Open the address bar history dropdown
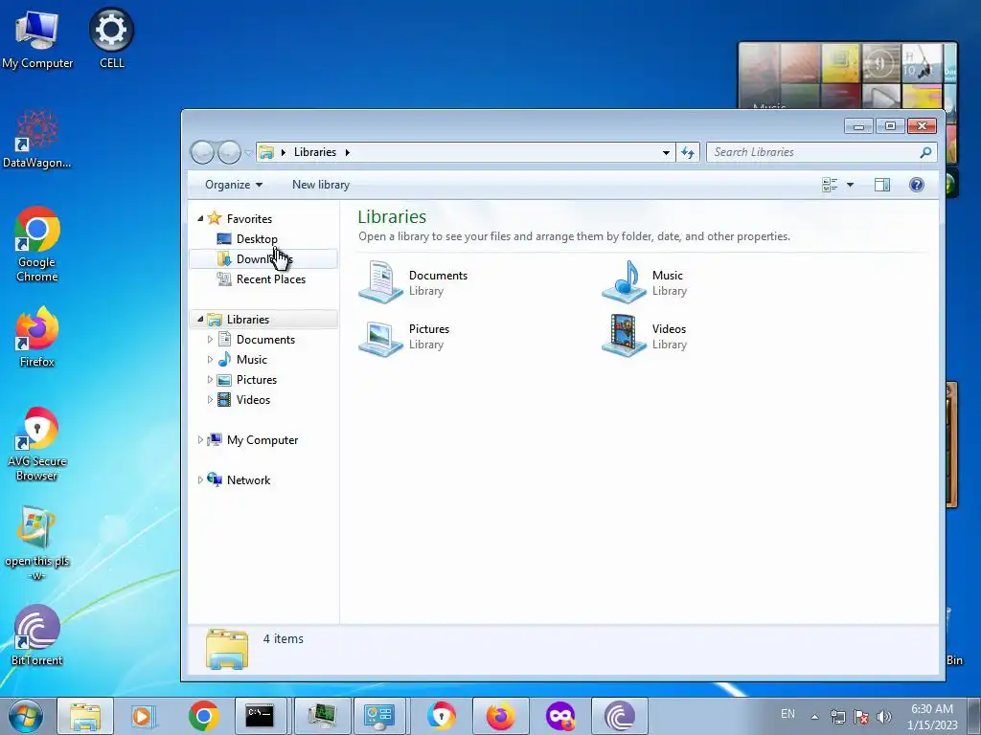This screenshot has width=981, height=735. tap(666, 152)
